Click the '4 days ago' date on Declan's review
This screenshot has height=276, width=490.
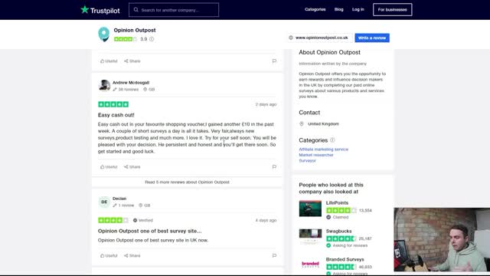coord(266,220)
